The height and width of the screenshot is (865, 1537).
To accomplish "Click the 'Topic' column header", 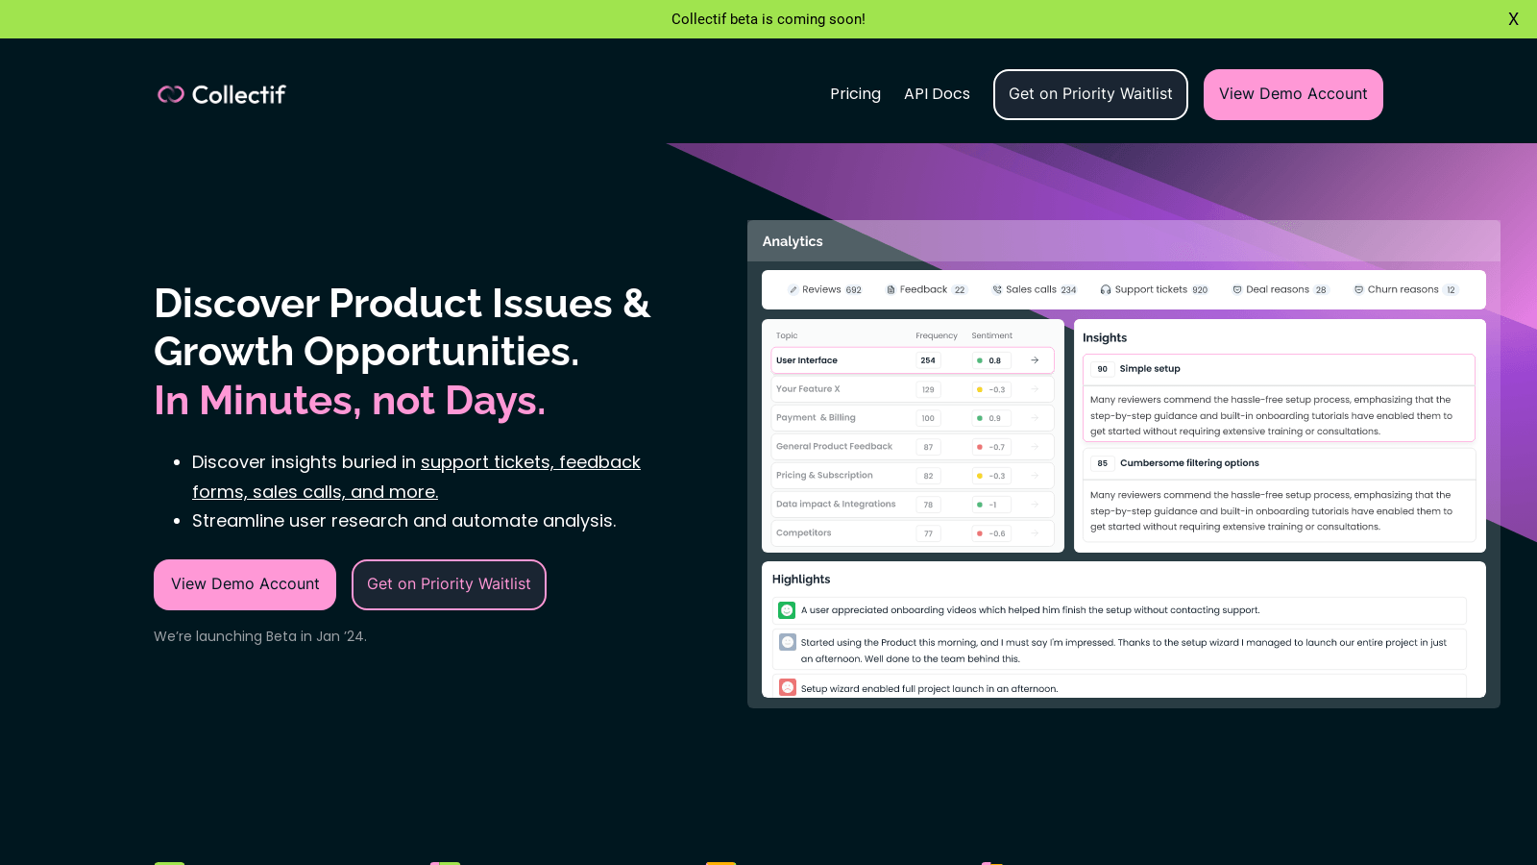I will 787,335.
